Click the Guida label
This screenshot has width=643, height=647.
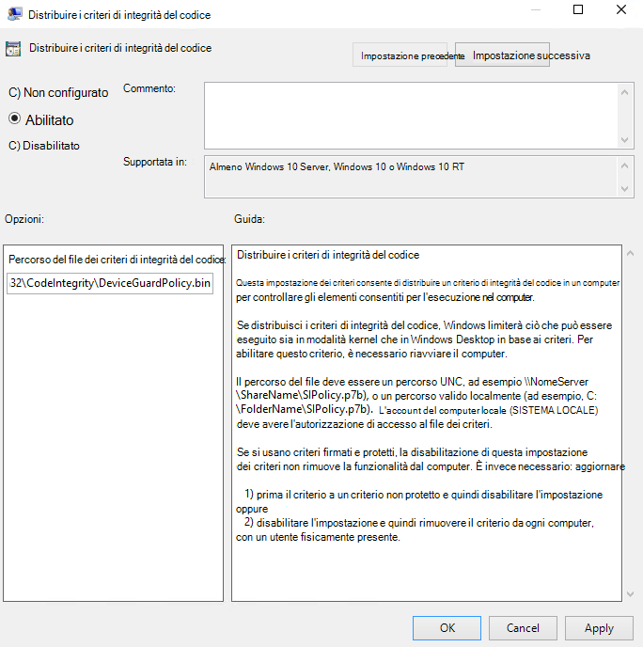pos(249,219)
